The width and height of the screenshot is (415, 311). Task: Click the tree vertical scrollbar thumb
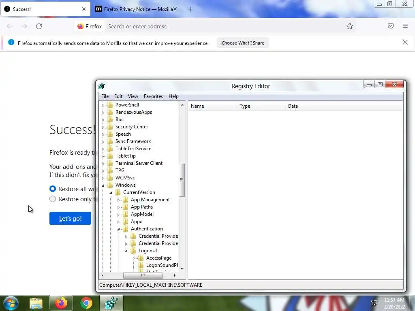(x=182, y=180)
